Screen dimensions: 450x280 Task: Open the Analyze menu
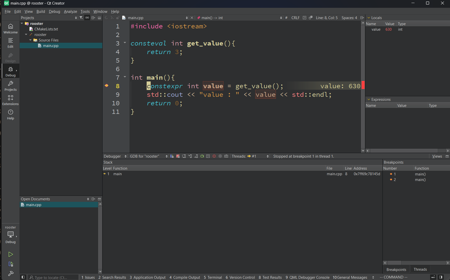(x=70, y=12)
